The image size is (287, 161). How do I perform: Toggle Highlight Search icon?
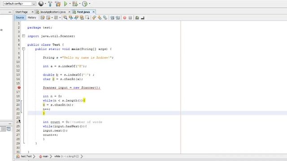[82, 17]
